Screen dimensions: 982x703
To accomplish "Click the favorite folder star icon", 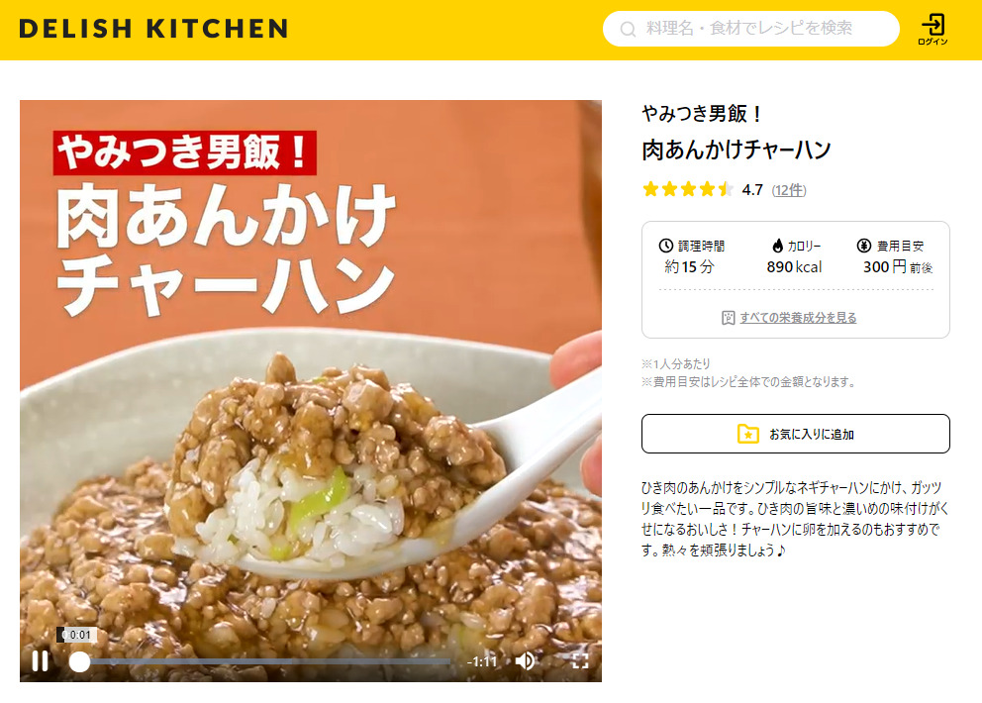I will click(x=747, y=434).
